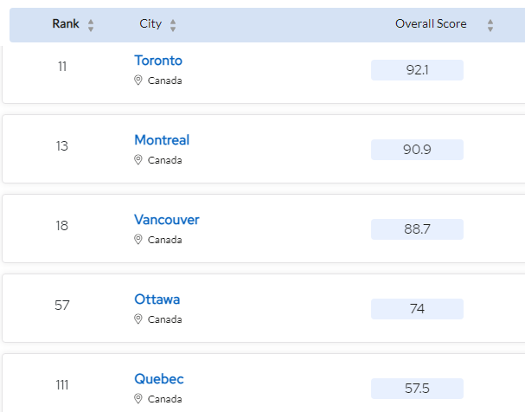Click location pin icon under Quebec

138,399
